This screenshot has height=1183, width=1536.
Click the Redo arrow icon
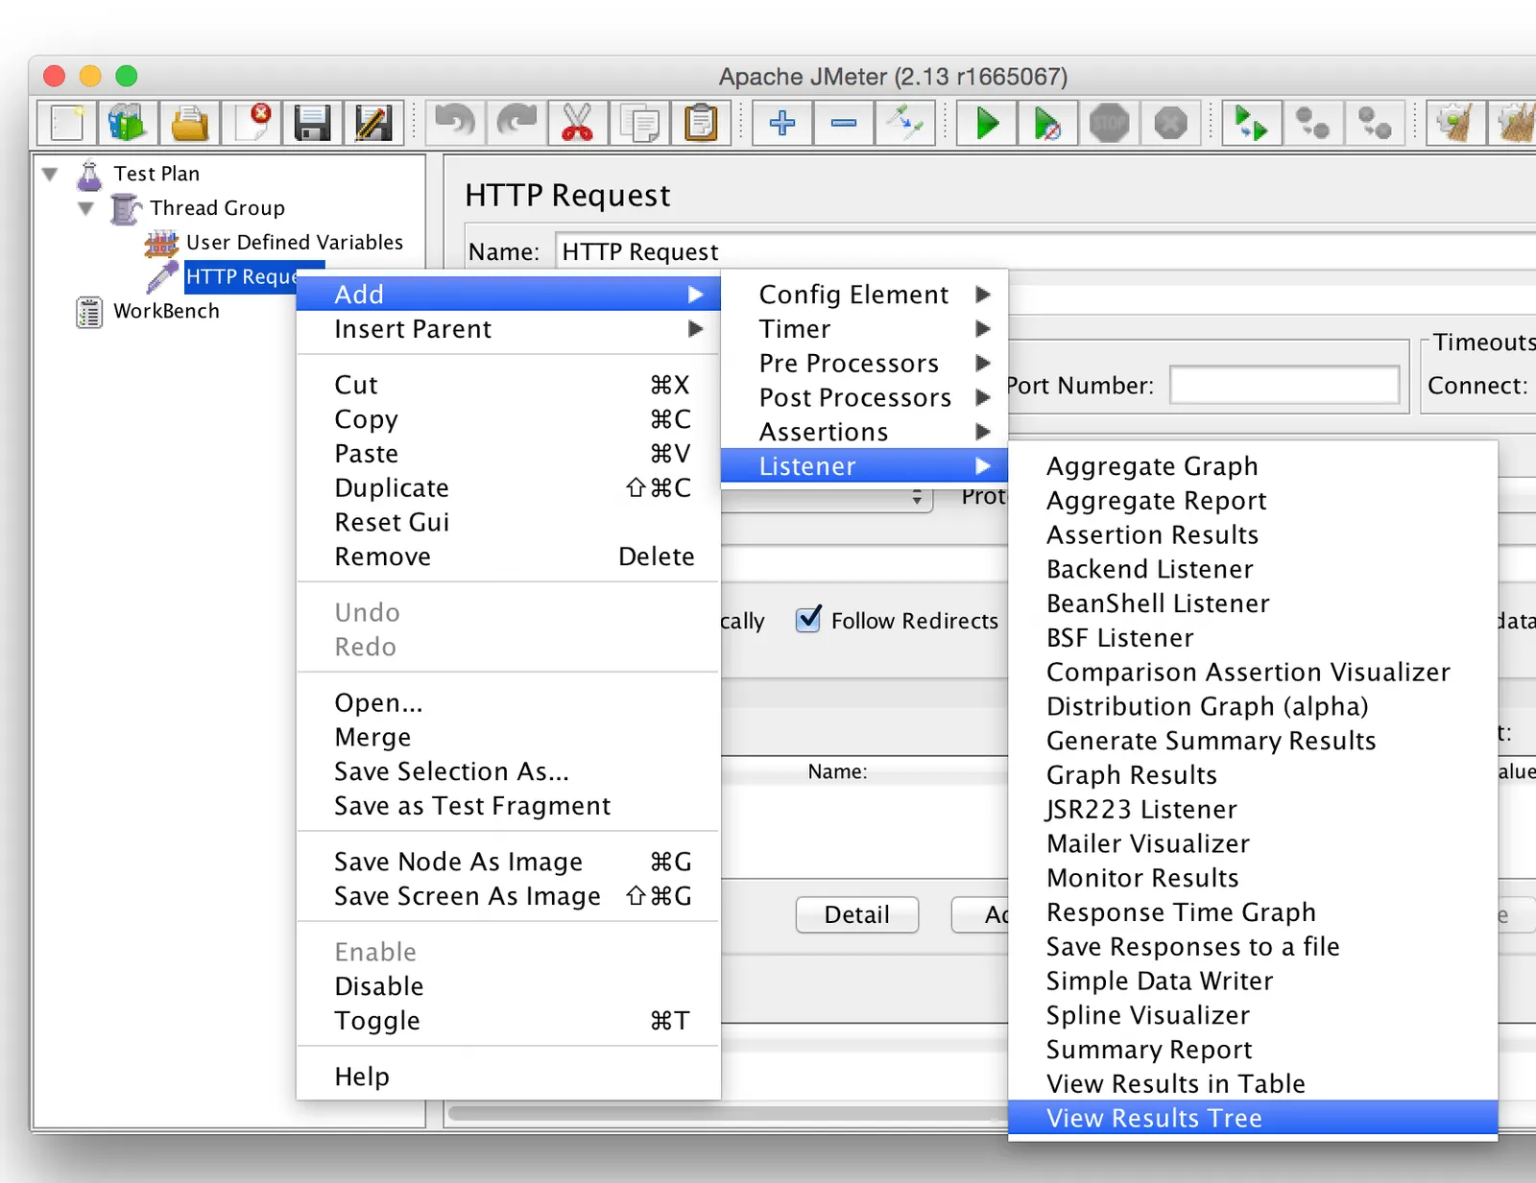pyautogui.click(x=516, y=123)
